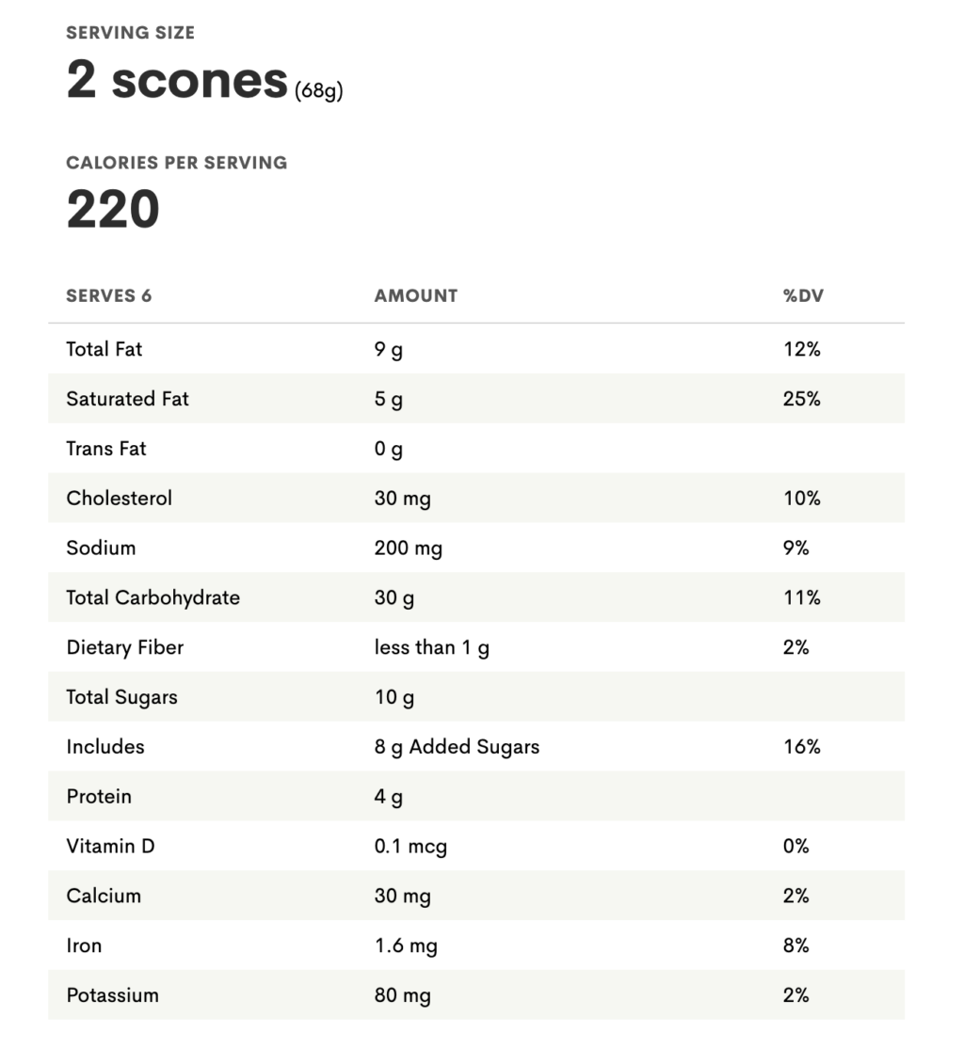This screenshot has width=964, height=1048.
Task: Click the 220 calories per serving value
Action: pos(113,210)
